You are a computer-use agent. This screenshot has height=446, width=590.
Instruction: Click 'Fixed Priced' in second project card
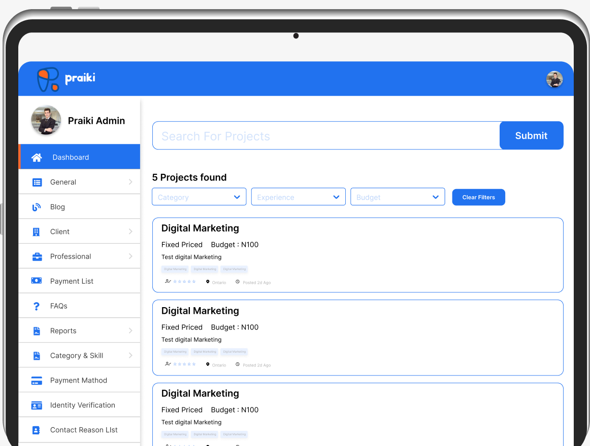(x=182, y=327)
